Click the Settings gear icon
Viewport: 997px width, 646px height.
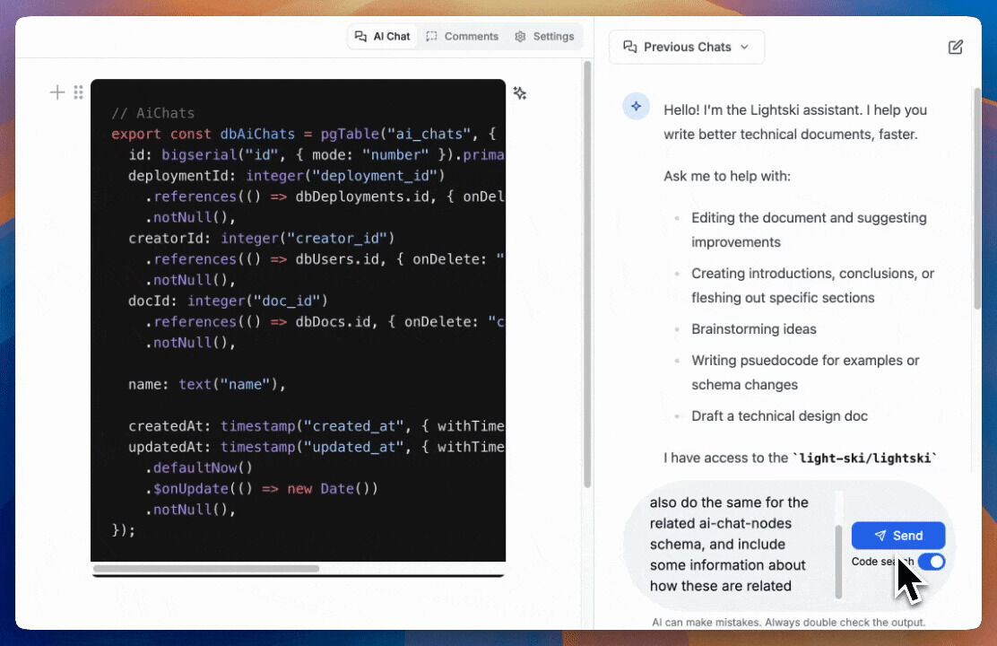click(520, 36)
